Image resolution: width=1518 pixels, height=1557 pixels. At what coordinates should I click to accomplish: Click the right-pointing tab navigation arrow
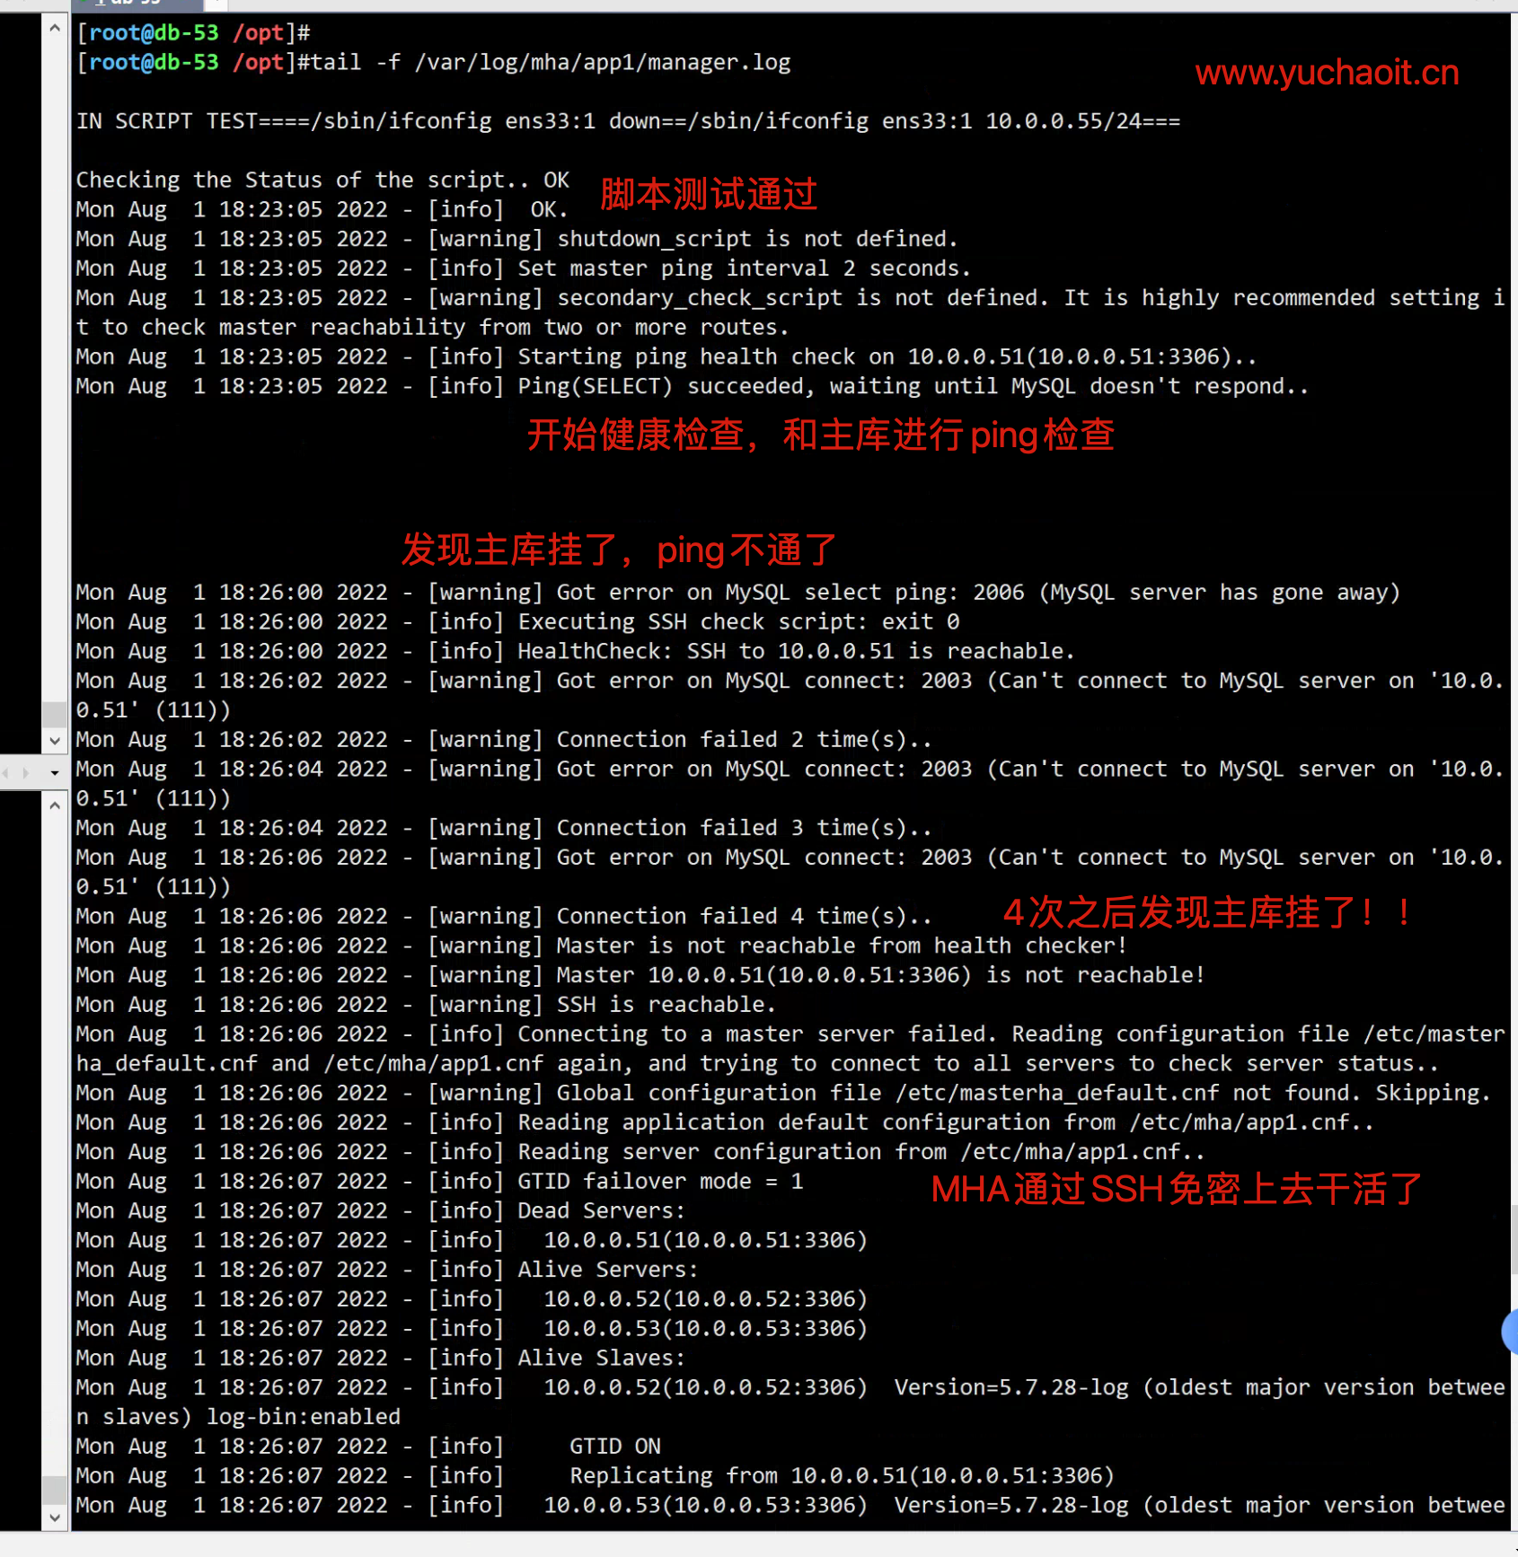pos(26,772)
